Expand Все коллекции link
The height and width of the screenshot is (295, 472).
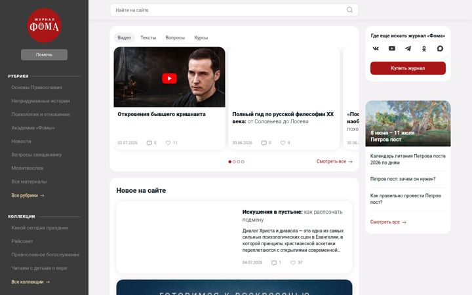click(30, 282)
